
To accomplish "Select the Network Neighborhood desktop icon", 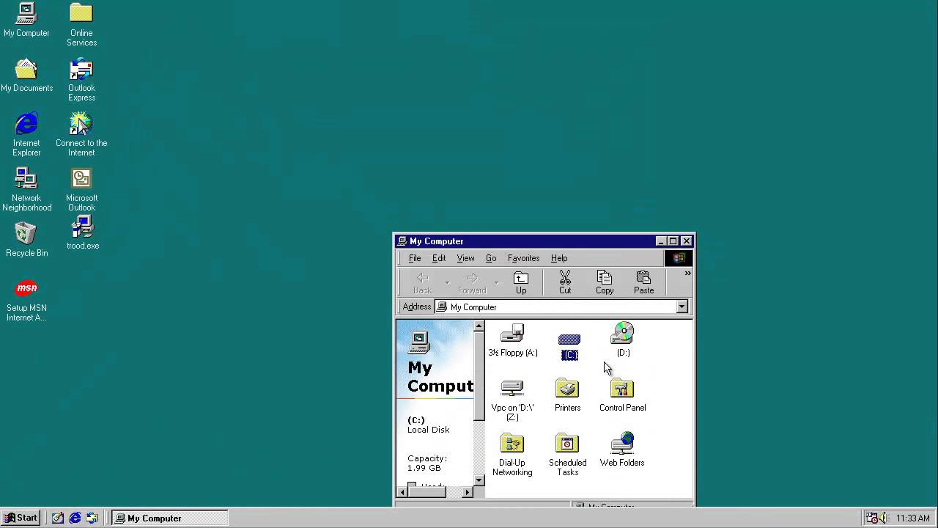I will (x=26, y=189).
